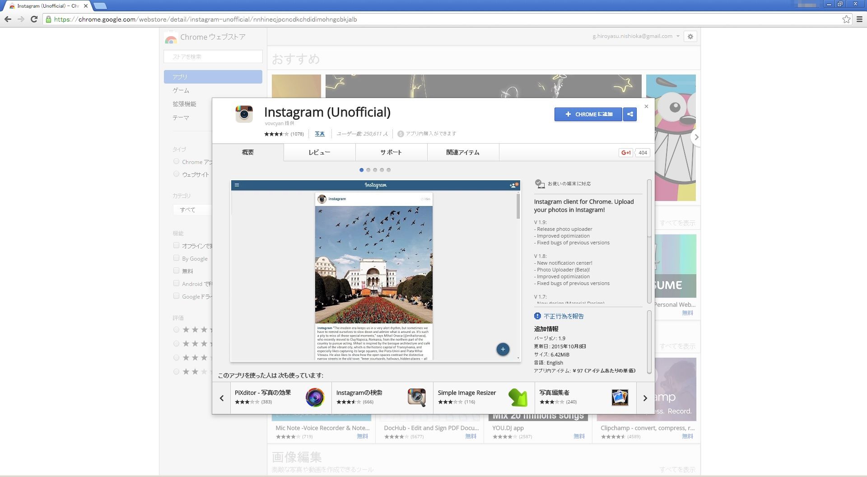Select アプリ in the sidebar
The height and width of the screenshot is (477, 867).
point(213,77)
